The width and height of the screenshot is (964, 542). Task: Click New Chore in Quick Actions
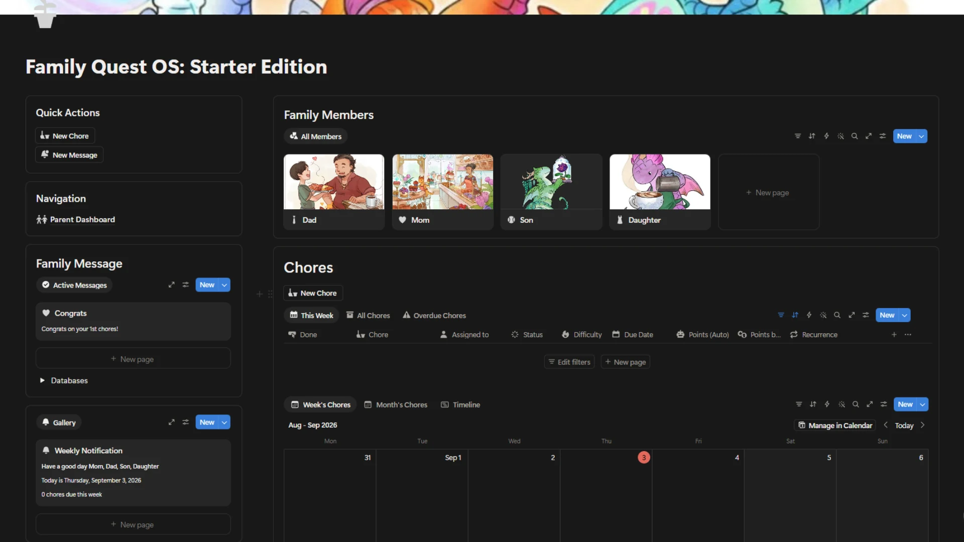[x=65, y=135]
